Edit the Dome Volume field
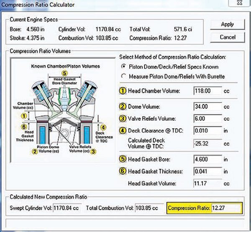Viewport: 251px width, 232px height. click(207, 107)
